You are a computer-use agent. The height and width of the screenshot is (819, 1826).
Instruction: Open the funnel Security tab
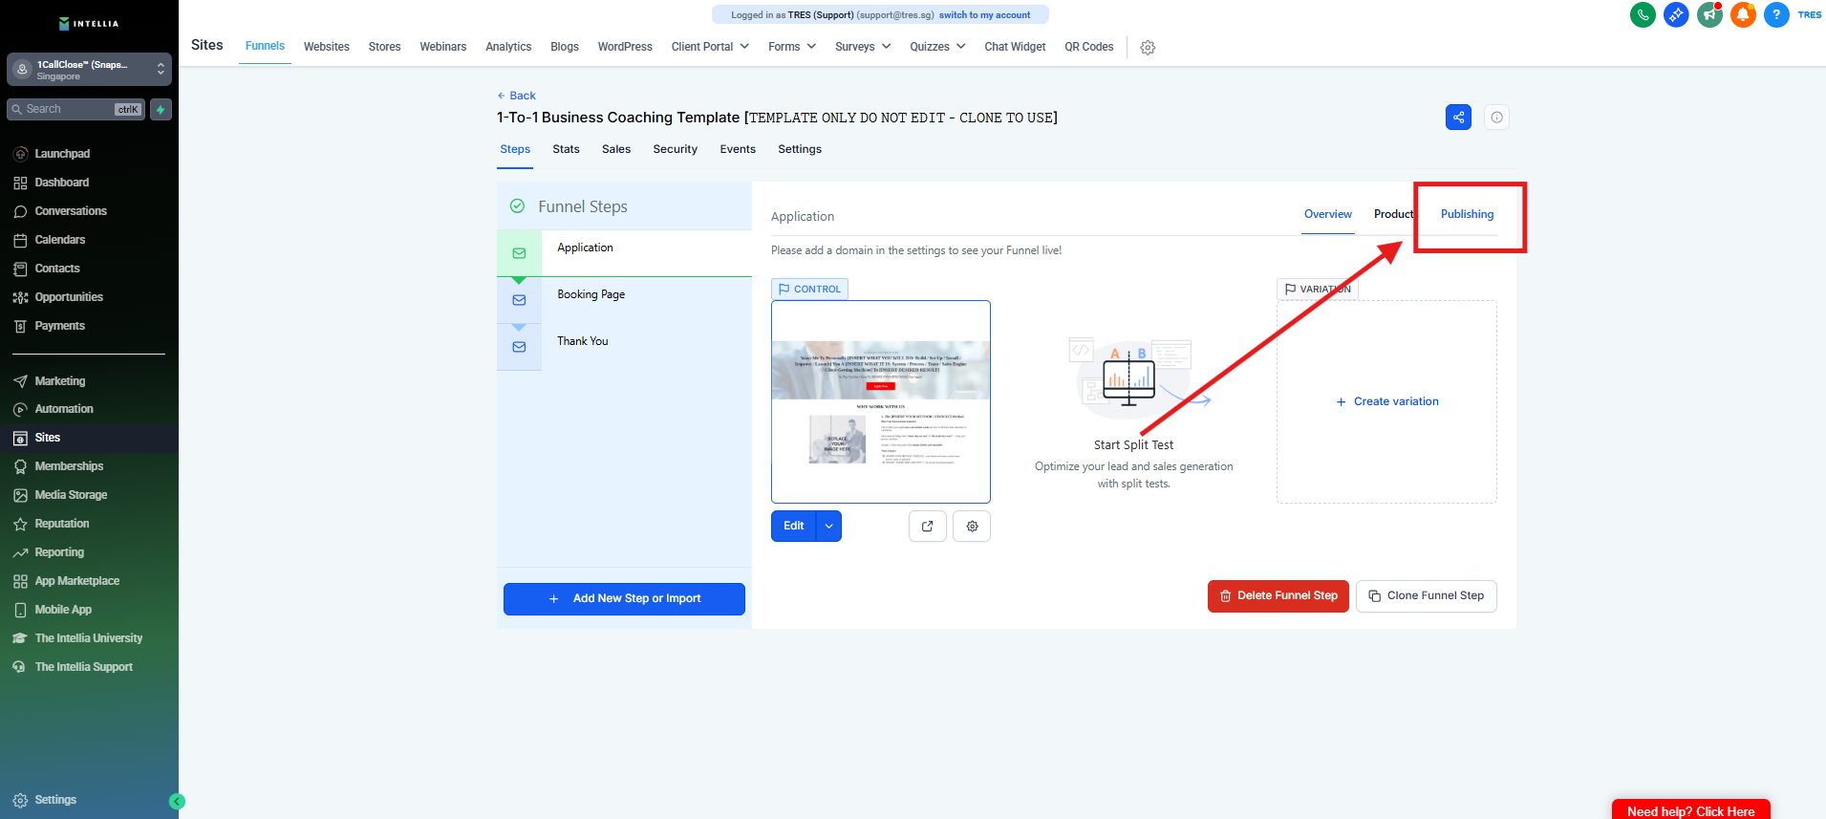pos(676,149)
